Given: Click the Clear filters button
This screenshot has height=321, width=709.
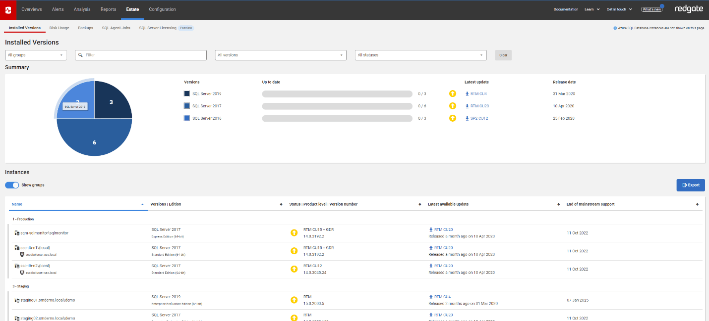Looking at the screenshot, I should (503, 55).
